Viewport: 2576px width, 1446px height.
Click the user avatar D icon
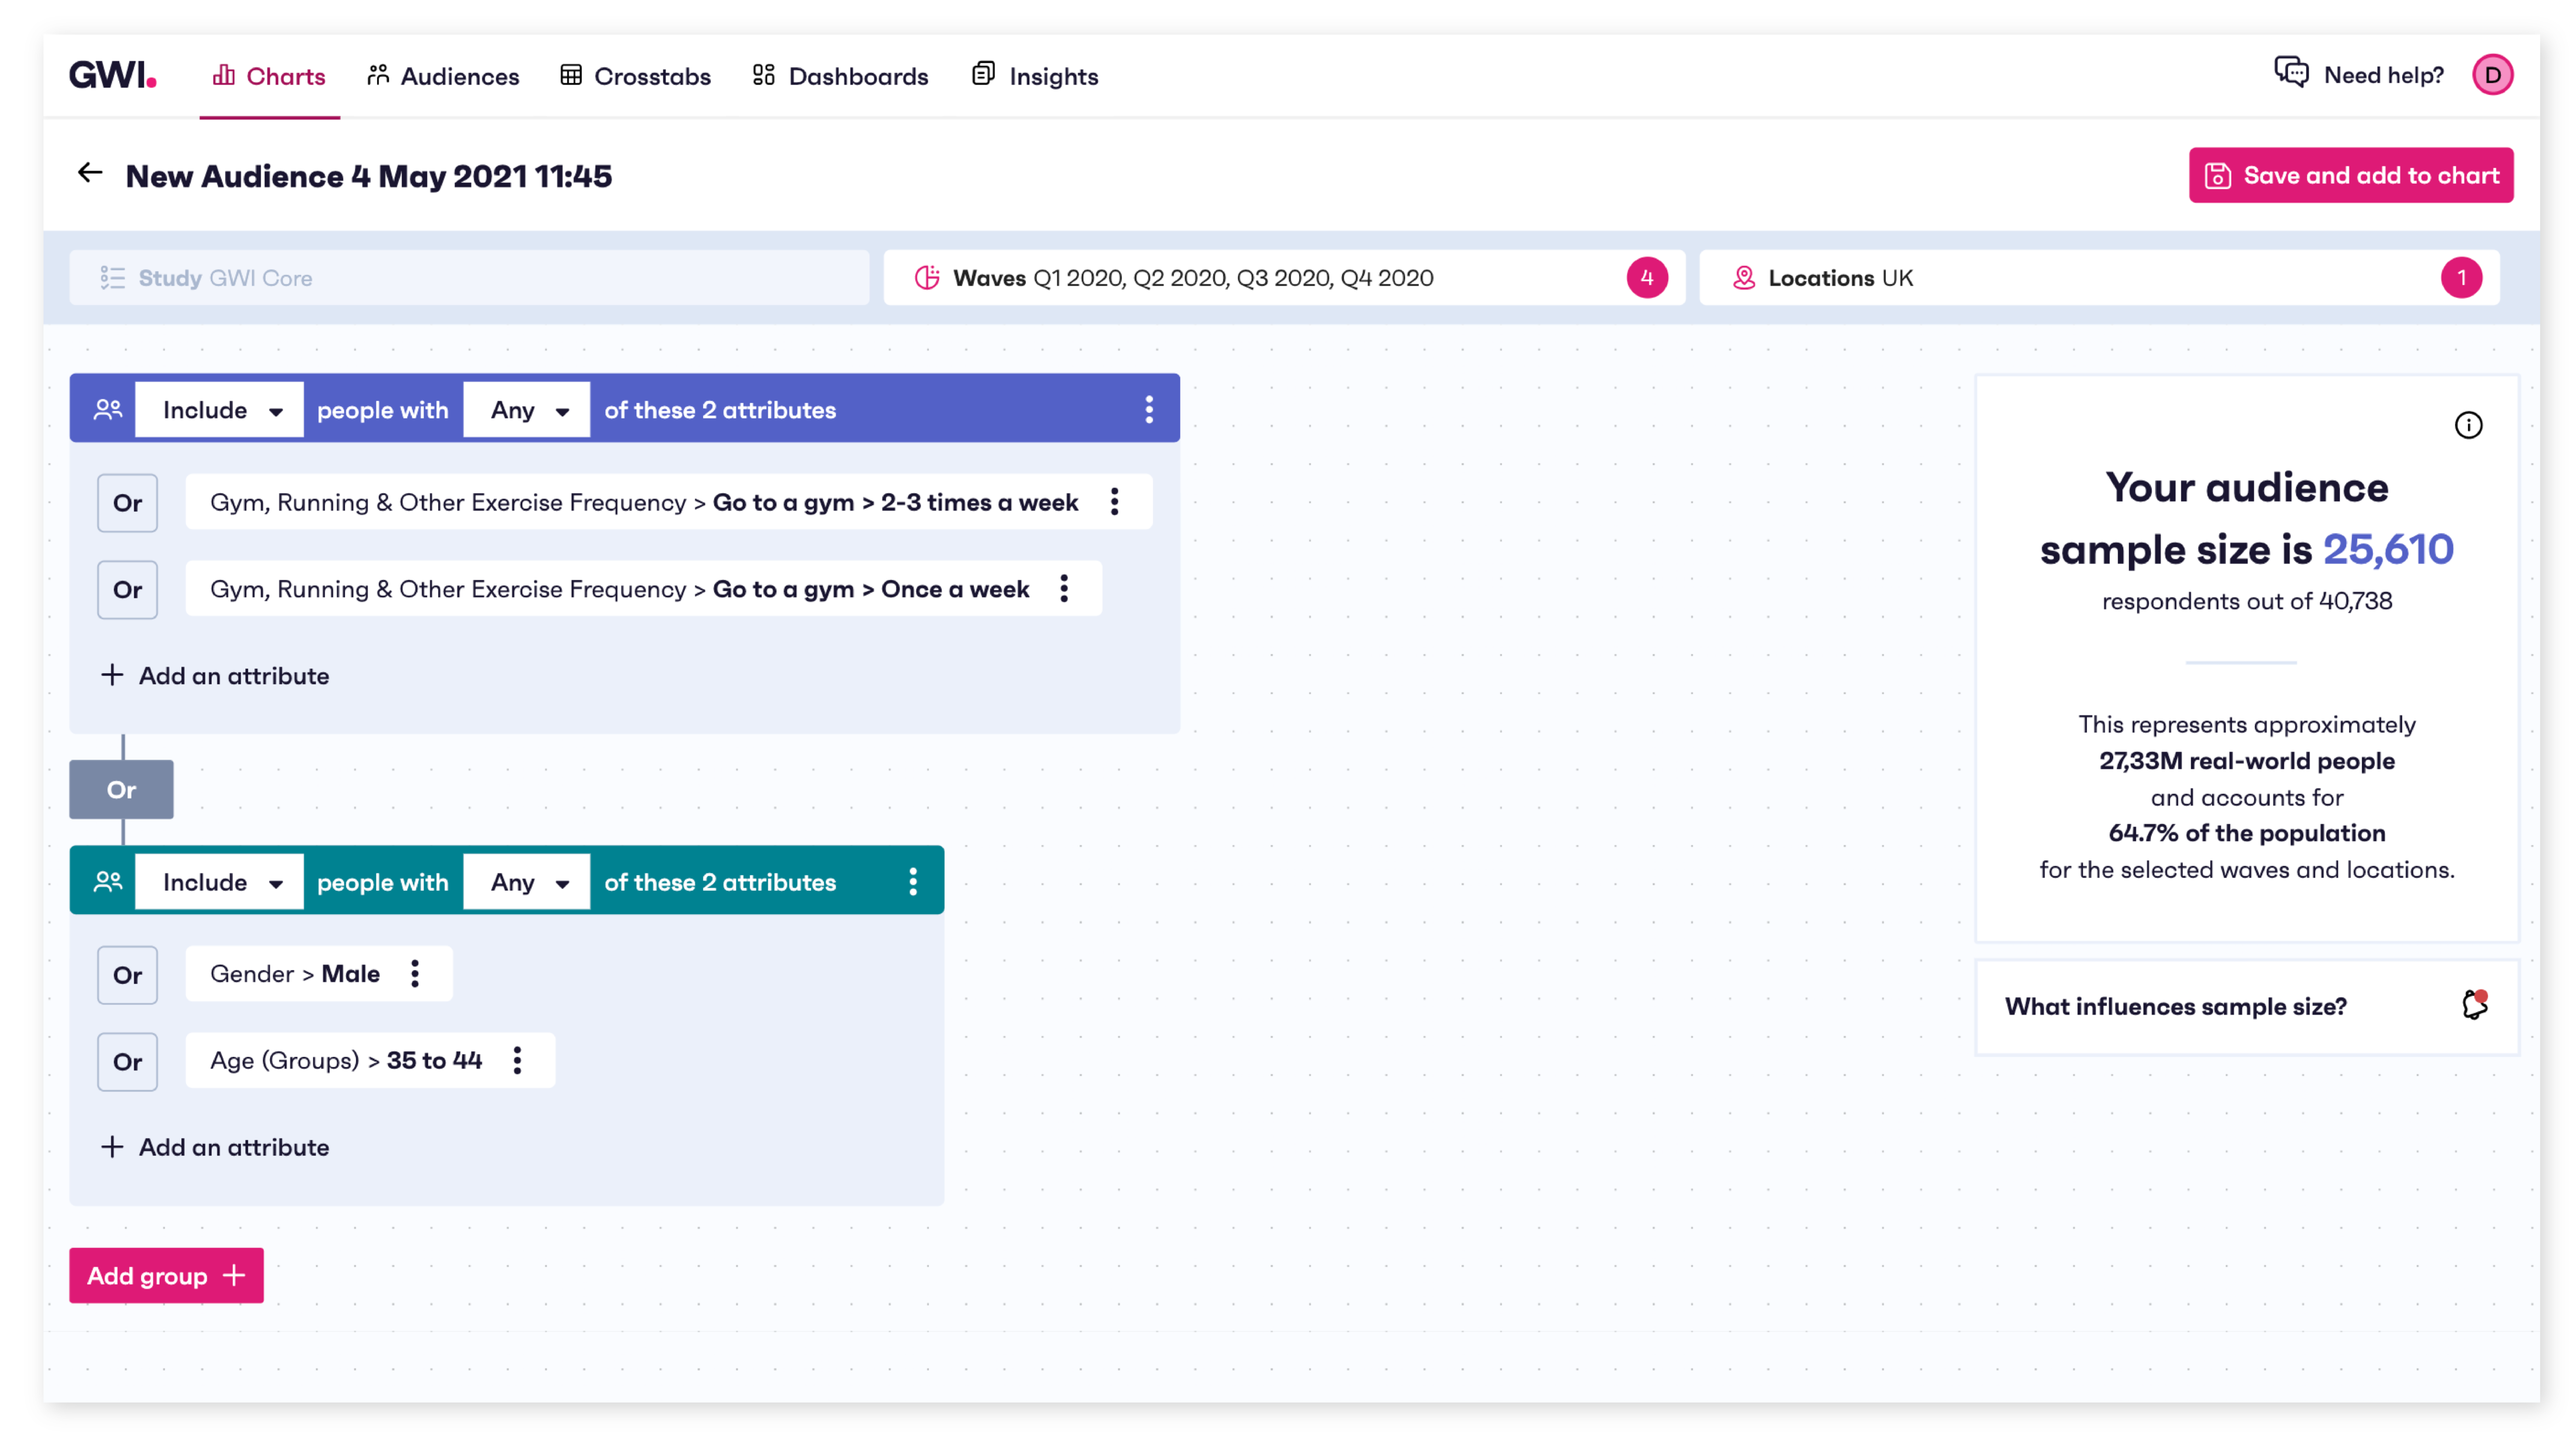point(2492,75)
